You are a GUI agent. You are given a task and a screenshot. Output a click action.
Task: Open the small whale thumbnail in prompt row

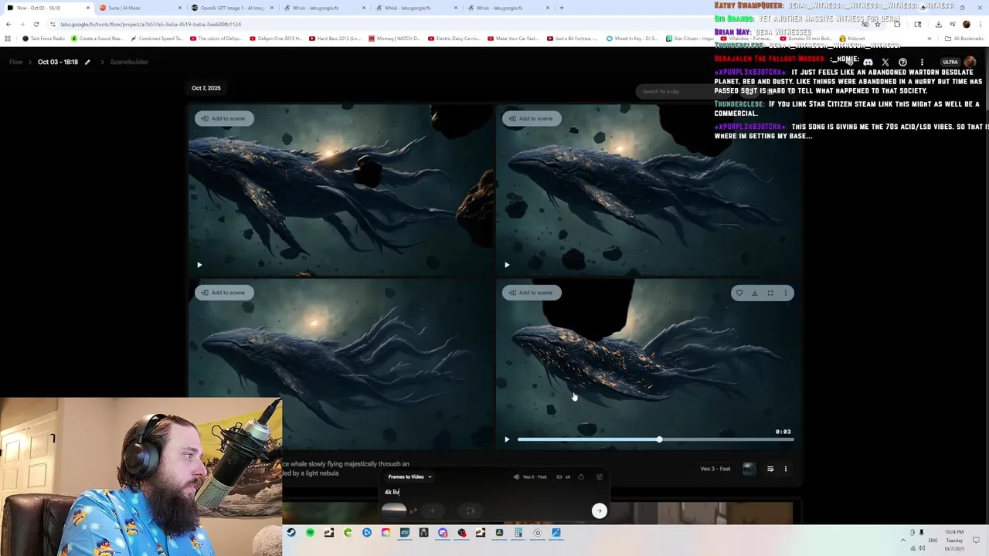click(x=749, y=469)
